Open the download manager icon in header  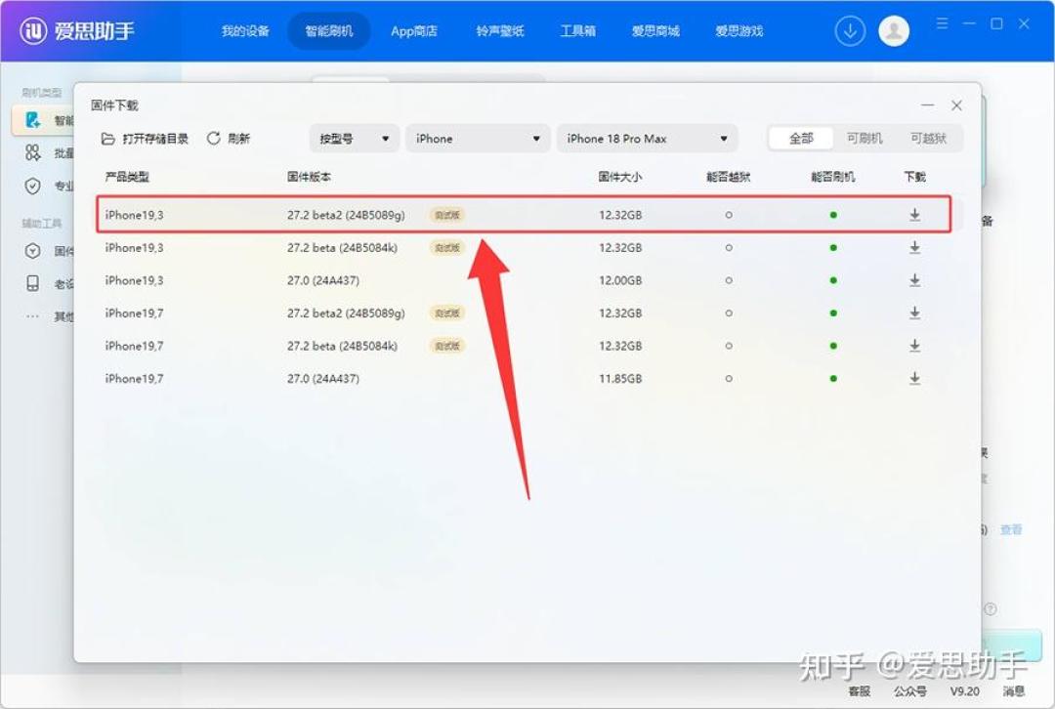(850, 31)
